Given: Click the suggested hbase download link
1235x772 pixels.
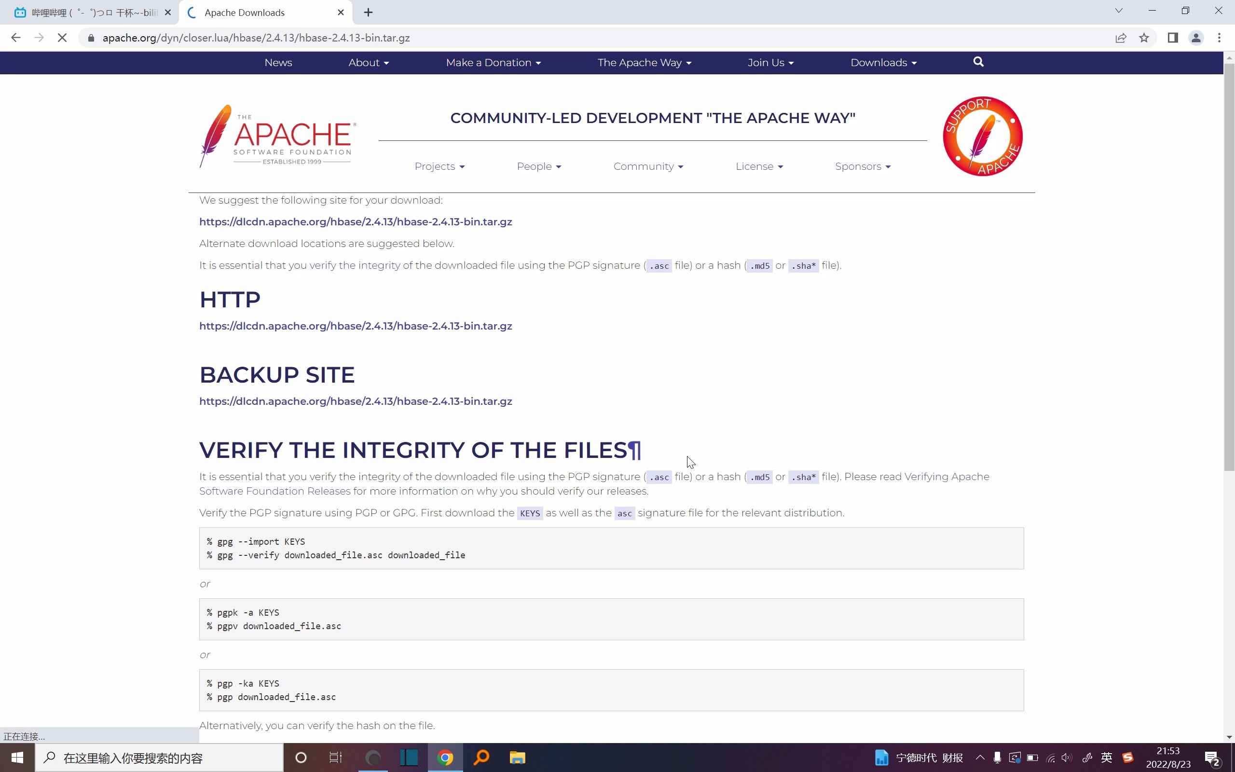Looking at the screenshot, I should (356, 221).
